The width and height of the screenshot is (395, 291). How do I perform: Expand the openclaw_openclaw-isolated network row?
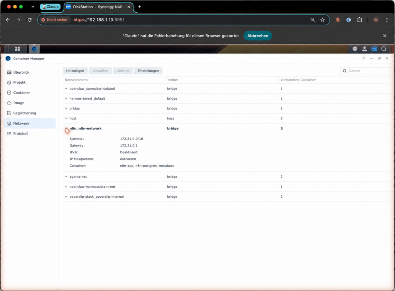pos(66,89)
